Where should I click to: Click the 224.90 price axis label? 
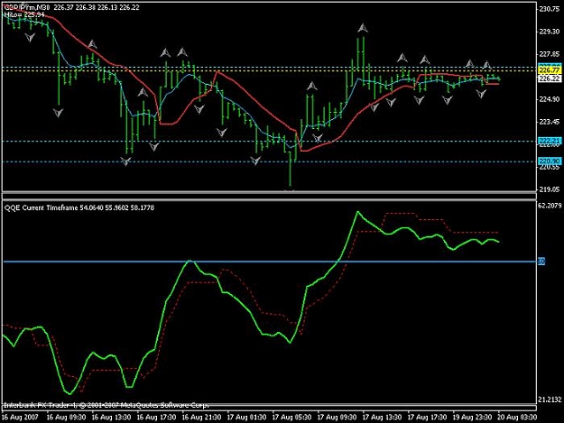click(549, 99)
